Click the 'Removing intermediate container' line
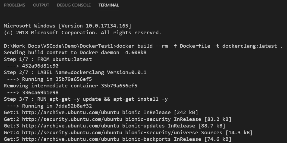The width and height of the screenshot is (287, 143). coord(70,86)
